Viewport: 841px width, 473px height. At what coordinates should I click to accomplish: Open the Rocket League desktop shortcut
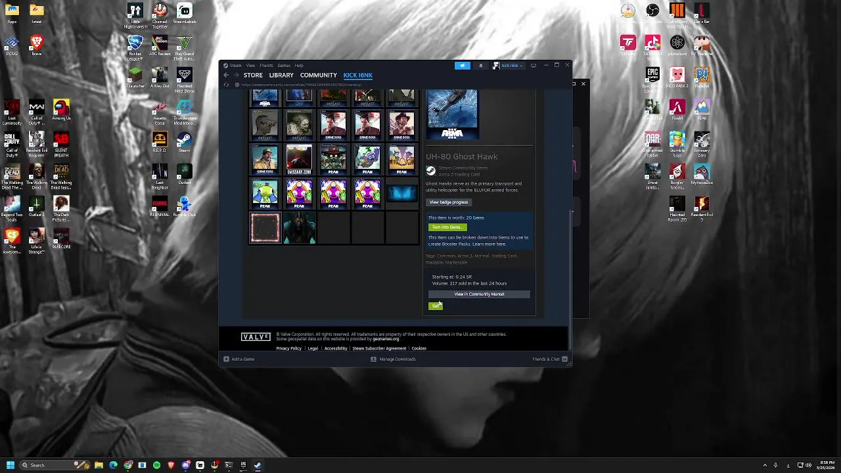135,49
